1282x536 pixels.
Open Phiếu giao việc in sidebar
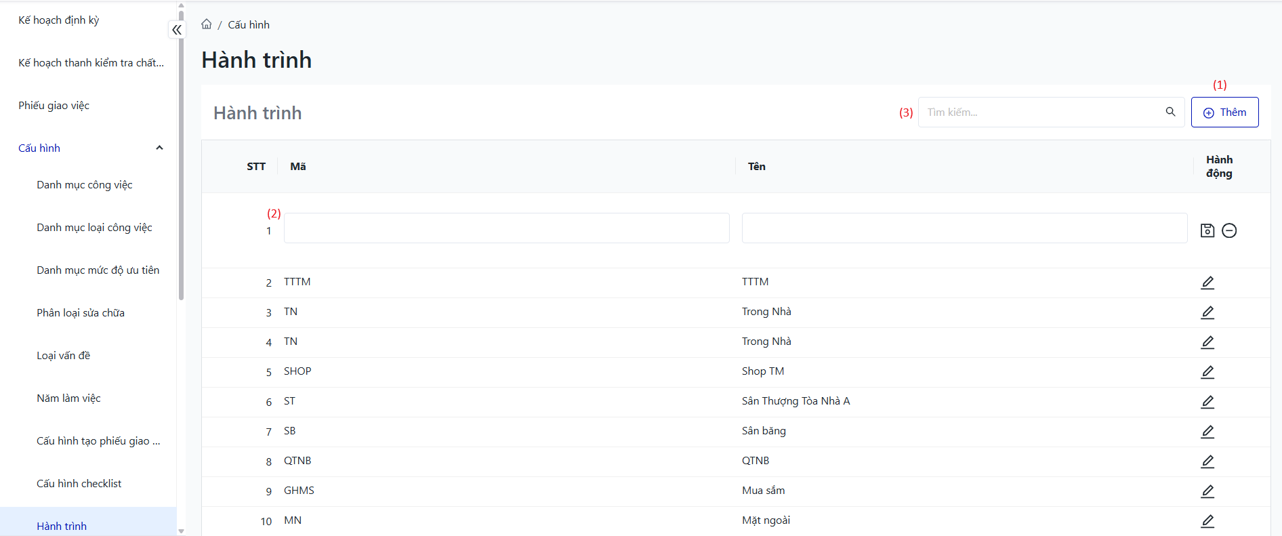click(54, 105)
